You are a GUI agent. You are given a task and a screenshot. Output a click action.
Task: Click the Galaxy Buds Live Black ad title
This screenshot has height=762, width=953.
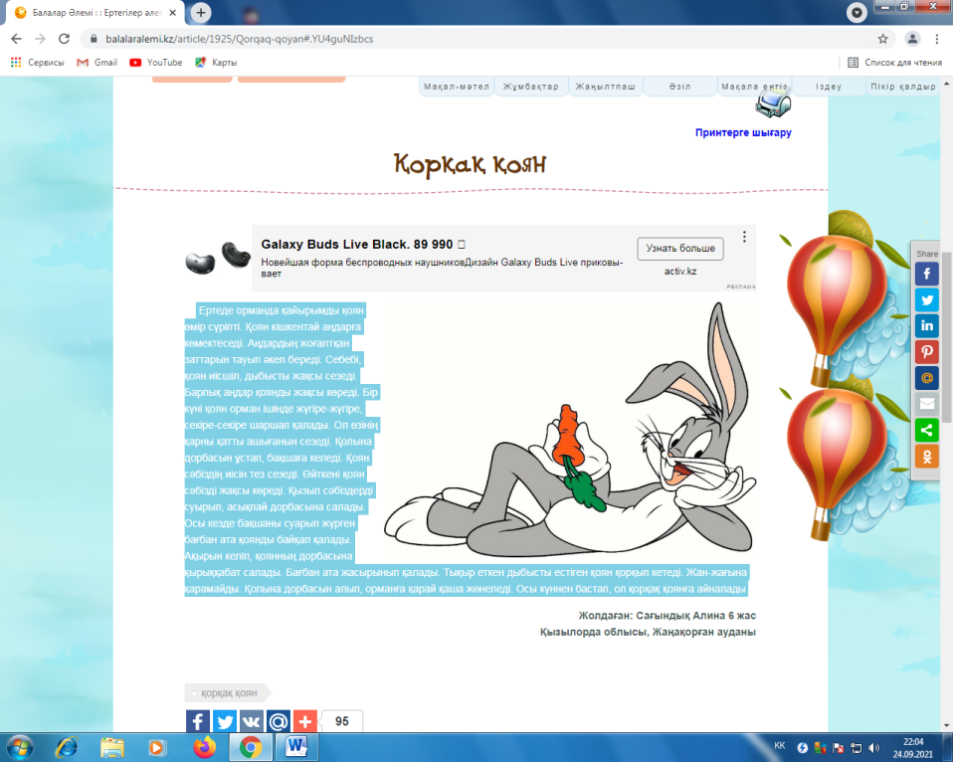tap(363, 245)
